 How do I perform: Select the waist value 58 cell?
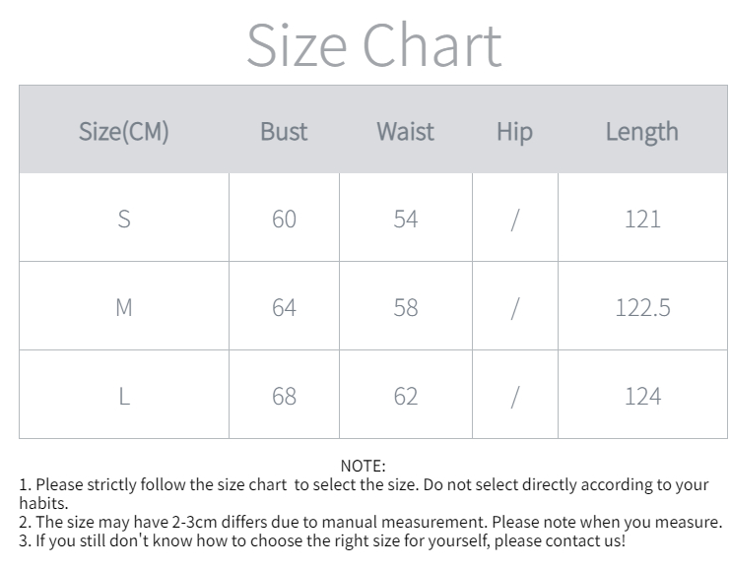click(x=405, y=307)
